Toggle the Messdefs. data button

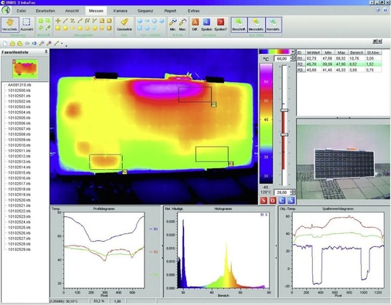pyautogui.click(x=256, y=25)
